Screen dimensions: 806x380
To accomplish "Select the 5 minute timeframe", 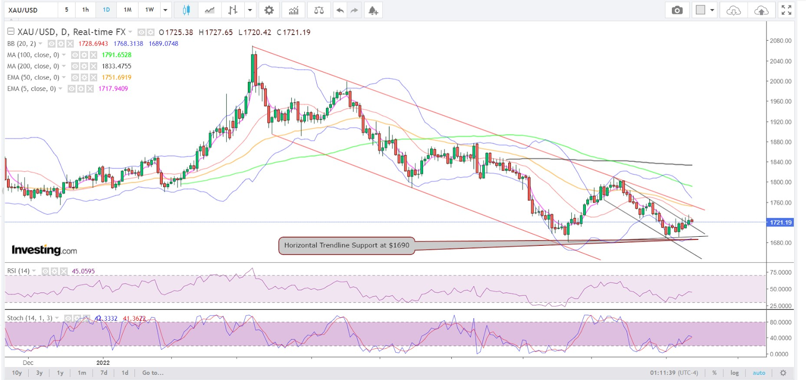I will pos(66,10).
